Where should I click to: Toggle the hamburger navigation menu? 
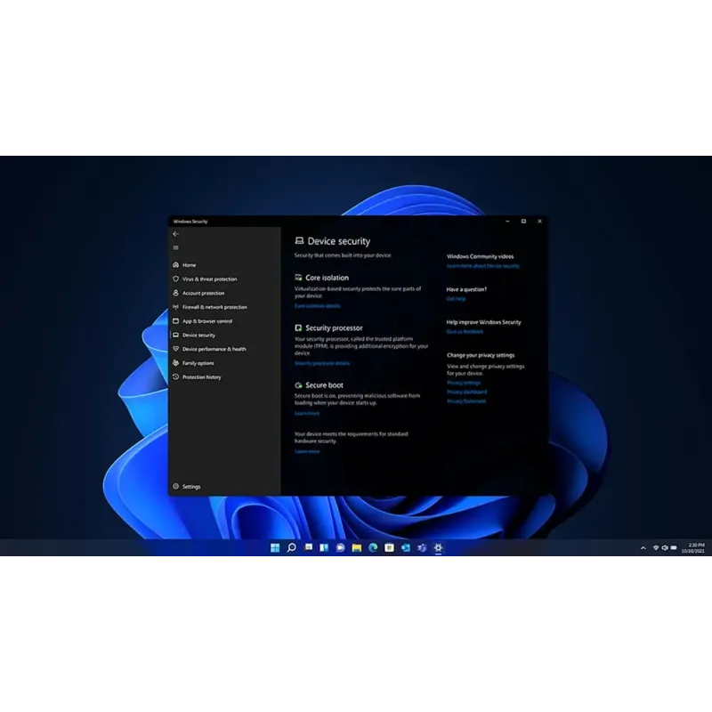[175, 247]
